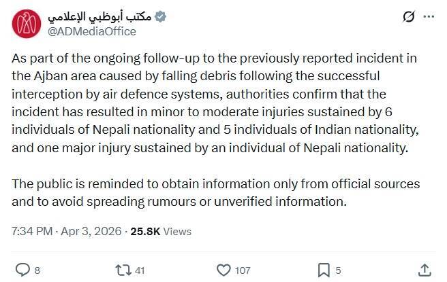The width and height of the screenshot is (447, 282).
Task: Toggle the bookmark icon on the post
Action: [x=324, y=270]
